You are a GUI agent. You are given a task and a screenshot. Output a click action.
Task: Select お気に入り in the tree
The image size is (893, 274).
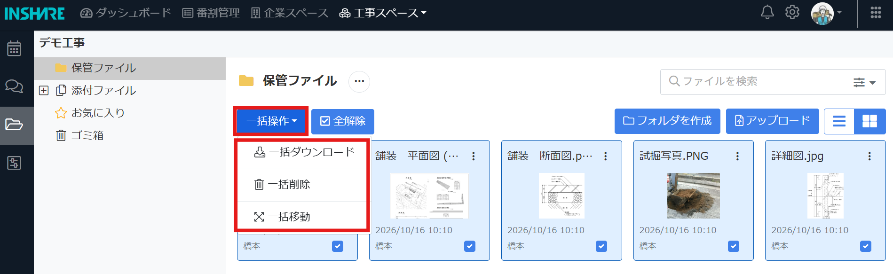pos(98,113)
